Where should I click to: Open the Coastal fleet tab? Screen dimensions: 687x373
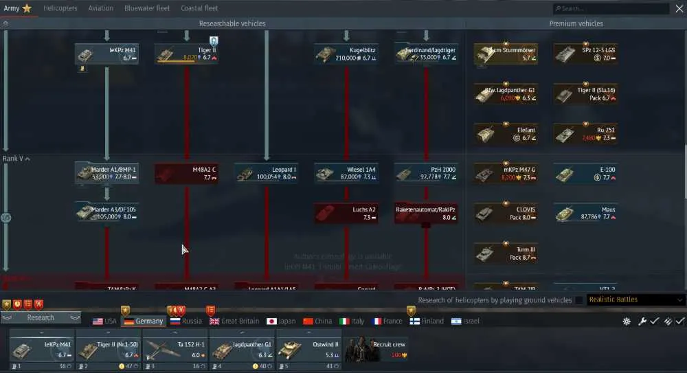point(199,8)
